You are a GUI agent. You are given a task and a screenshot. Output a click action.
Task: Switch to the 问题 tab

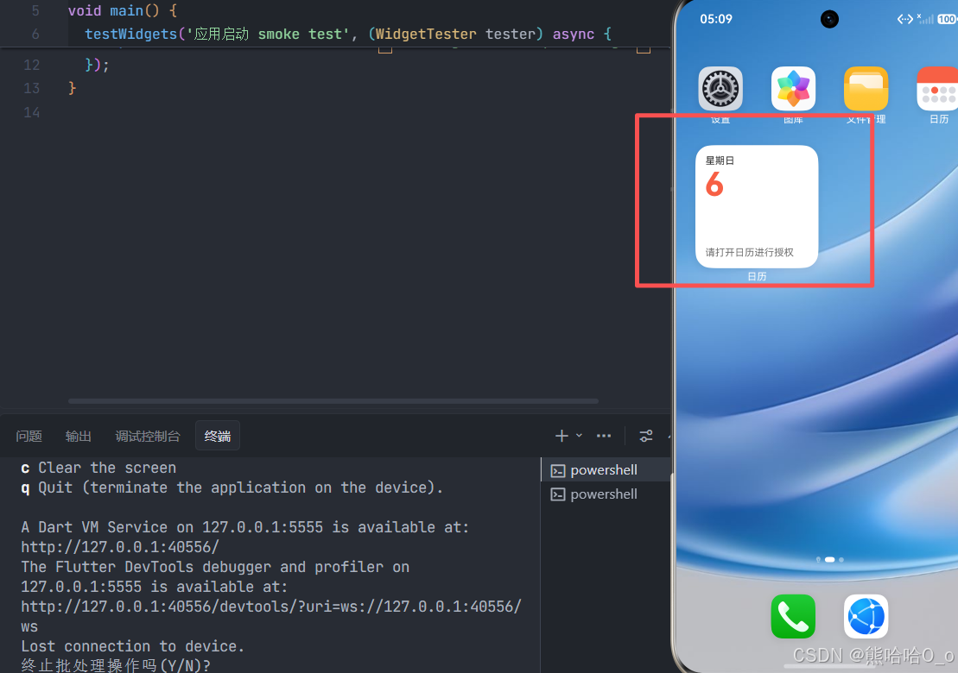pos(29,437)
